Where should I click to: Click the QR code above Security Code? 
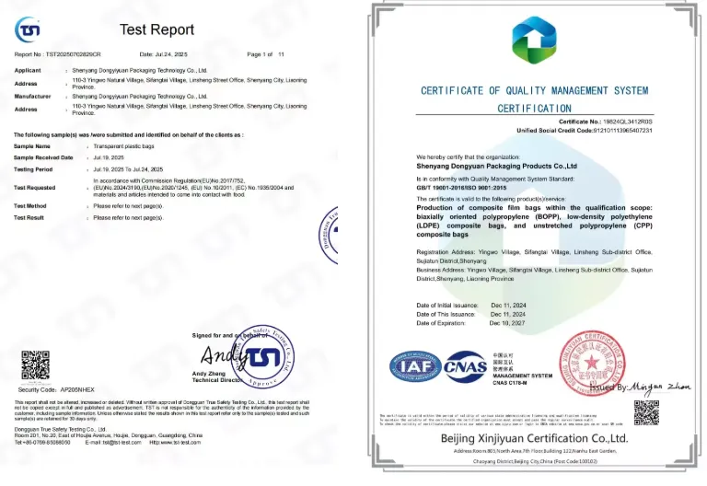click(x=35, y=365)
